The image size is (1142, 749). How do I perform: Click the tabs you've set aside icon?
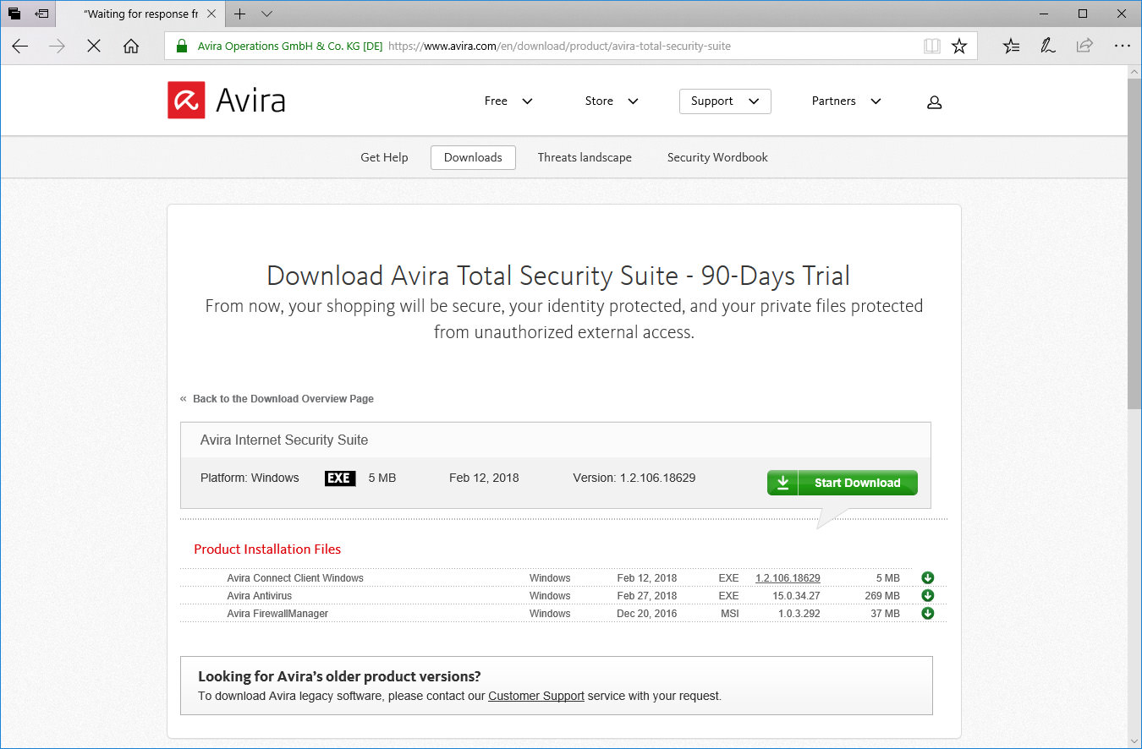tap(14, 14)
